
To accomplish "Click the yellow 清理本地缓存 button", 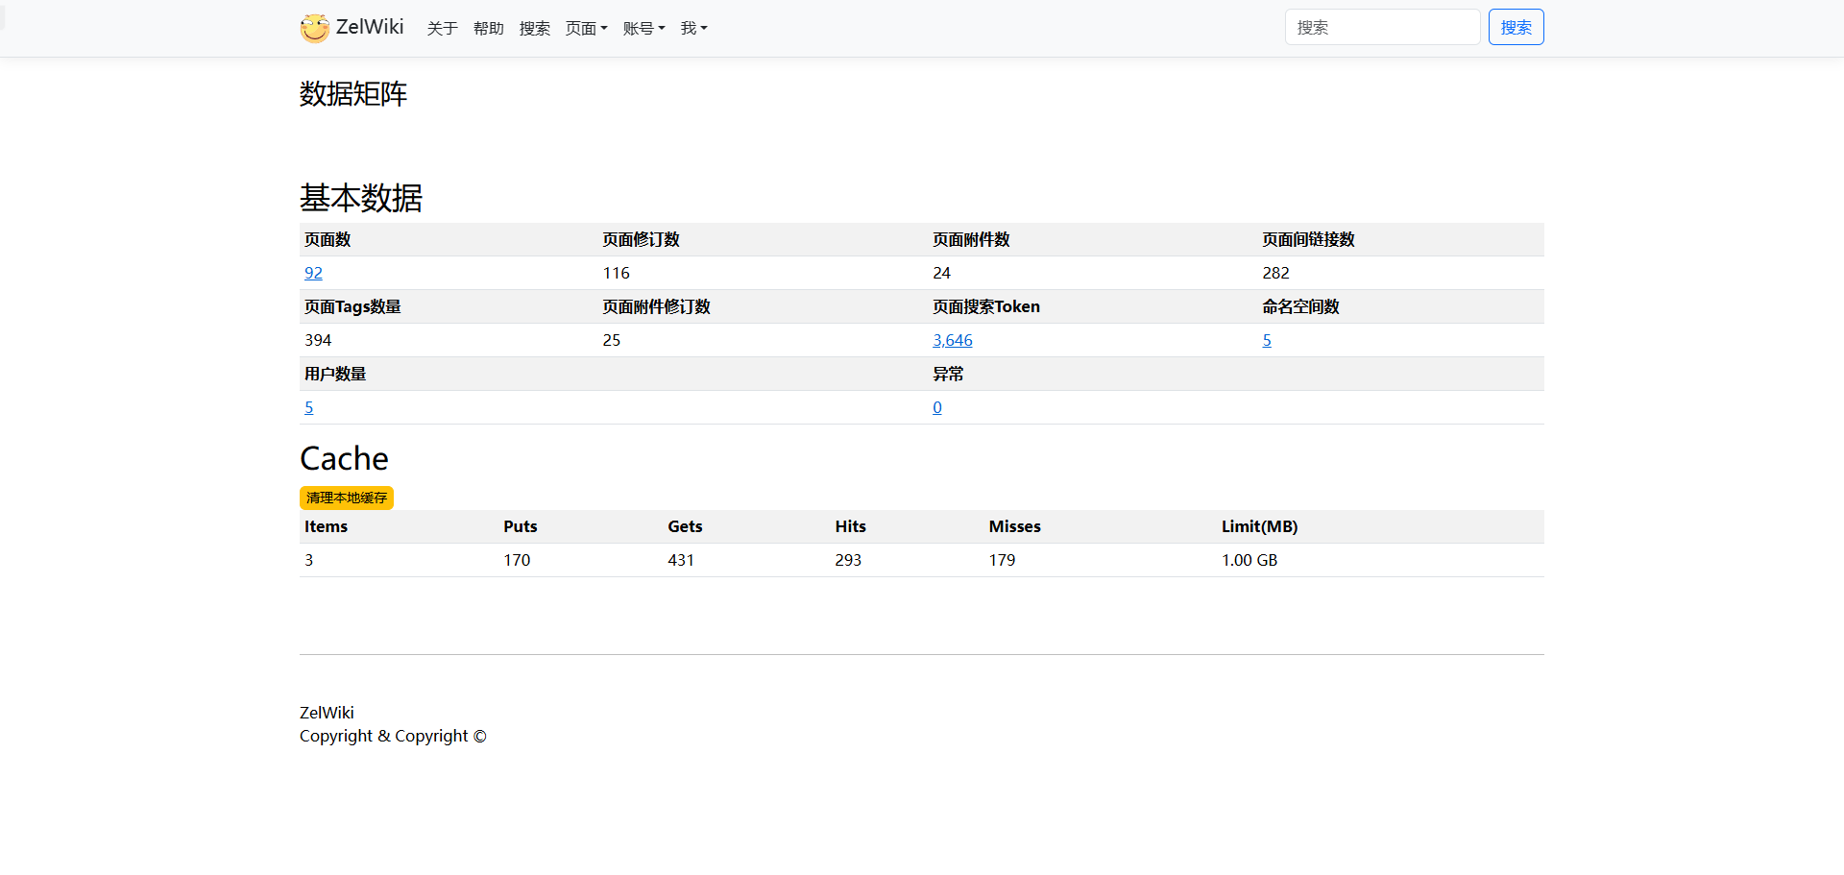I will 347,498.
